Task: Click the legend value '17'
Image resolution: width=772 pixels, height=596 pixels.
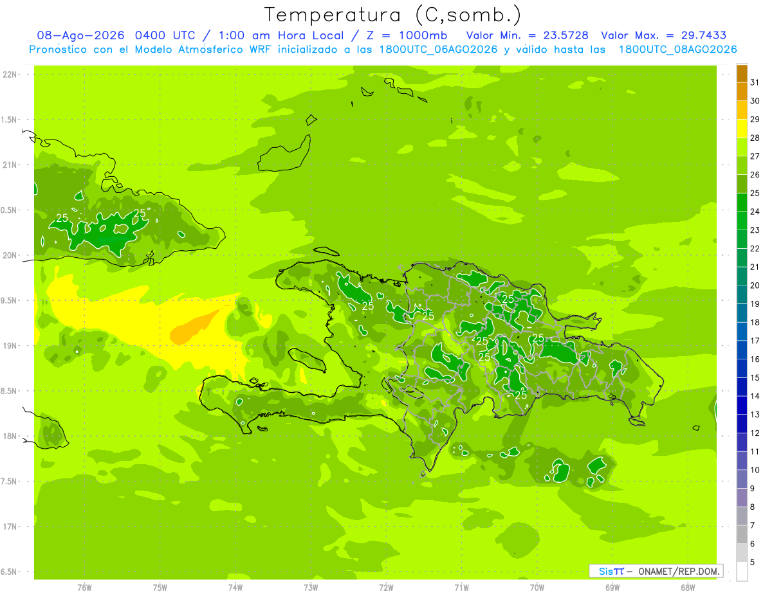Action: [x=755, y=341]
